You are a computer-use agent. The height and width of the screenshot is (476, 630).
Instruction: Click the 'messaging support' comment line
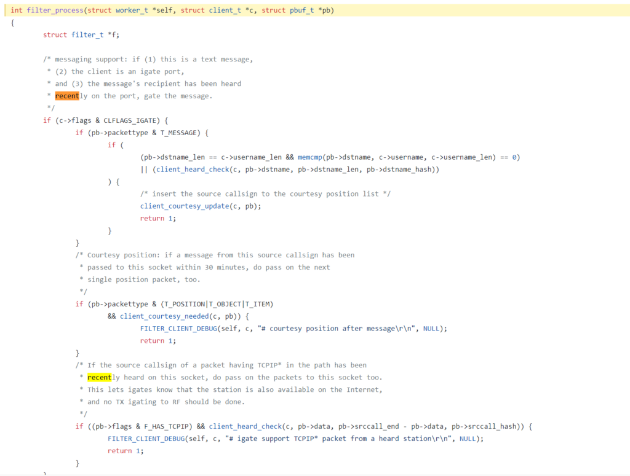pyautogui.click(x=148, y=60)
